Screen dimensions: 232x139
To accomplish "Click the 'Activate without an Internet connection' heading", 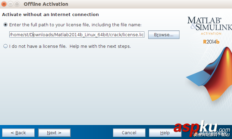I will [x=50, y=15].
